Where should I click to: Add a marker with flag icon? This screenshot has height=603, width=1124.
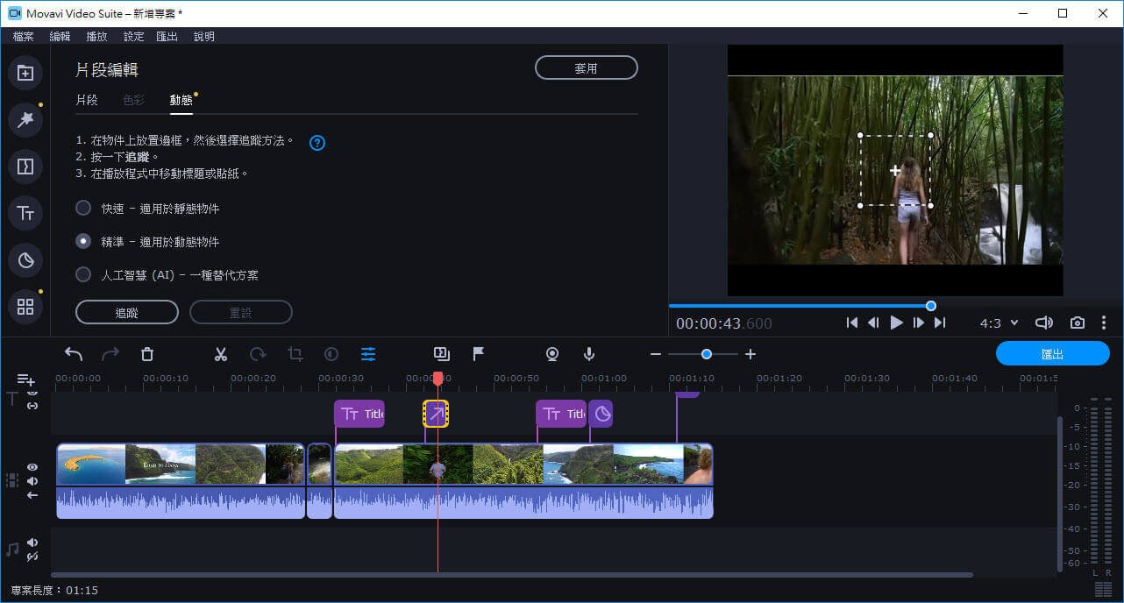click(x=479, y=354)
